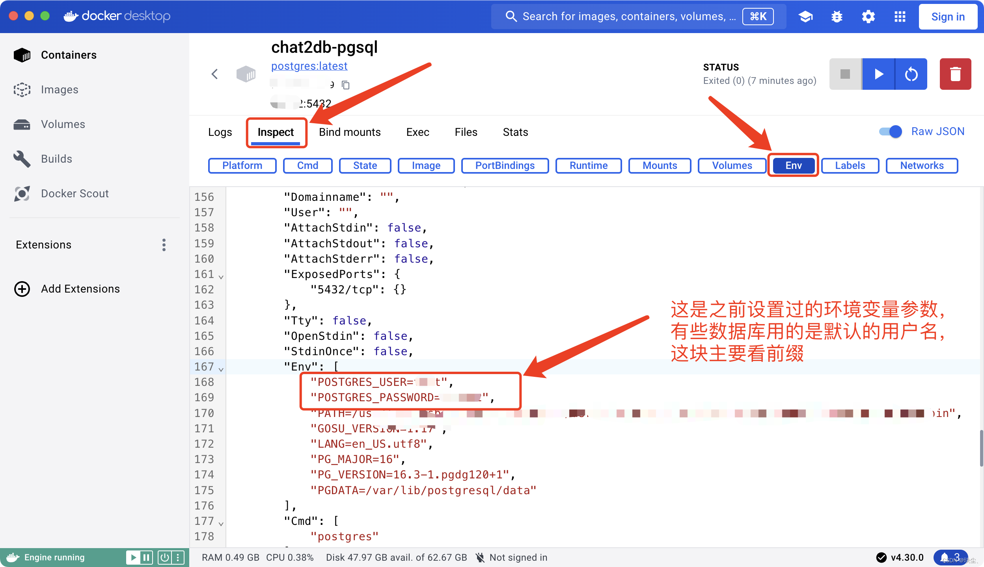Jump to the Platform section
This screenshot has width=984, height=567.
[242, 165]
